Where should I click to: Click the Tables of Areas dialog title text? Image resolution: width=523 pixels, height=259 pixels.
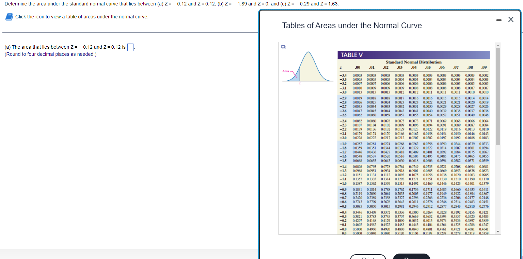click(x=352, y=26)
